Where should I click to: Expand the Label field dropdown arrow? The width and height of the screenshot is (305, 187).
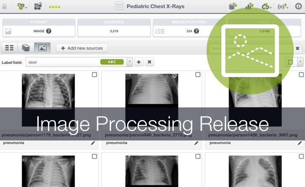(x=130, y=62)
